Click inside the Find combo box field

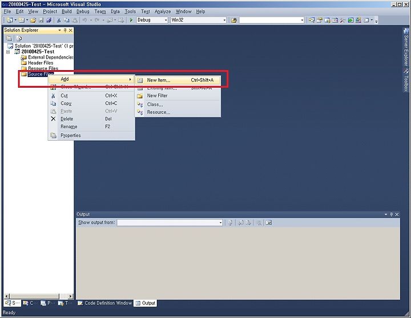[269, 20]
